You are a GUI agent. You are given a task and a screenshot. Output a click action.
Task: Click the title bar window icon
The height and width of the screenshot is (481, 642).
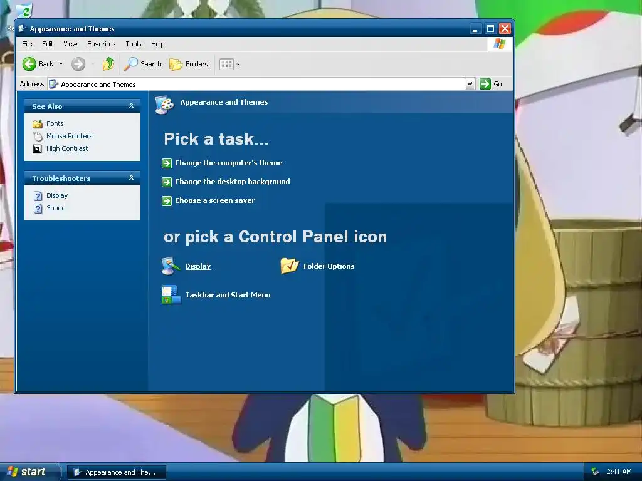[23, 29]
